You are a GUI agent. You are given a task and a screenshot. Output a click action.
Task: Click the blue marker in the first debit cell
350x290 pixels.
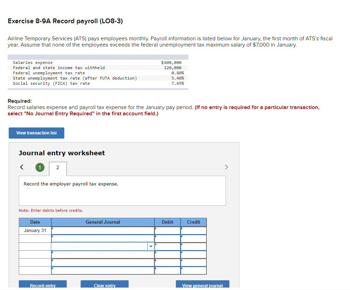click(x=155, y=229)
